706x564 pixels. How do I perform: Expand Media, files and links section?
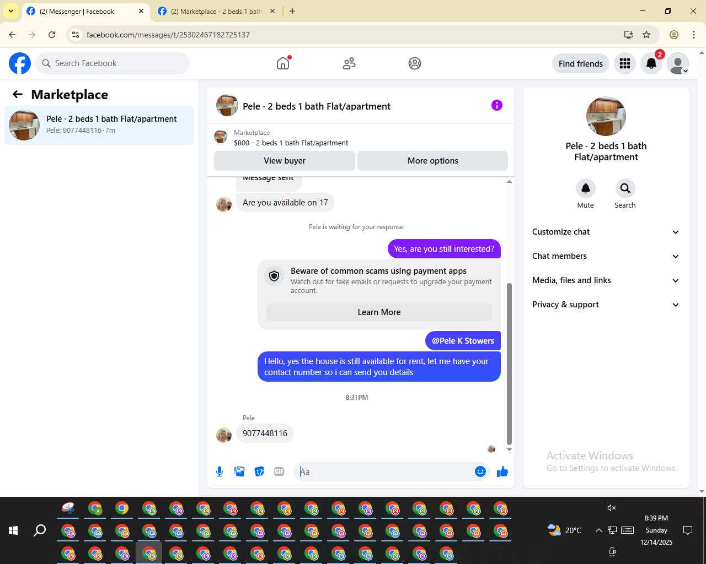click(606, 280)
